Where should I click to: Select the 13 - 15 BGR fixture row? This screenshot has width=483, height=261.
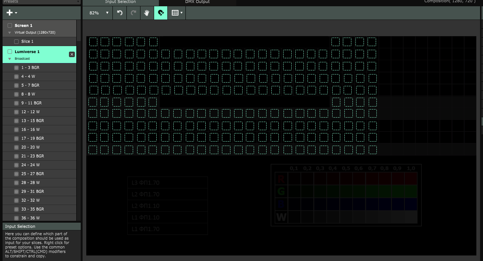32,121
